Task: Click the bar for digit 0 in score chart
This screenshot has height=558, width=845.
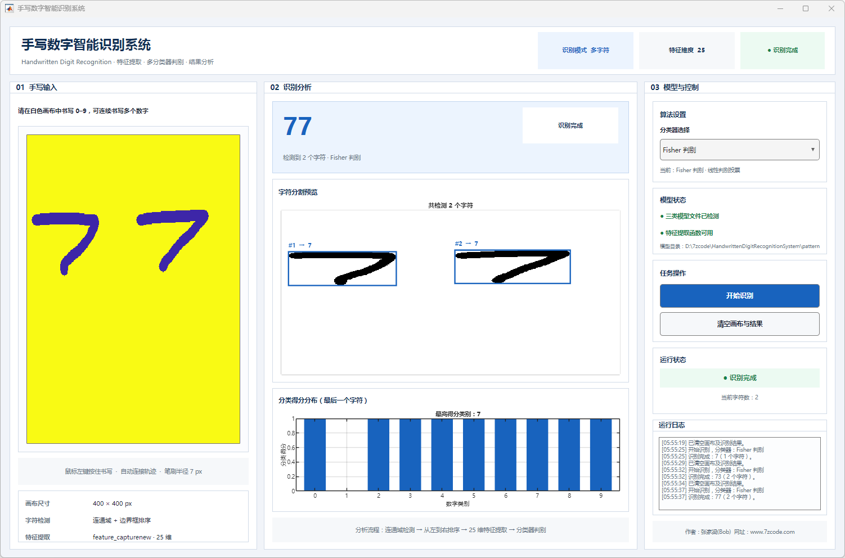Action: click(315, 454)
